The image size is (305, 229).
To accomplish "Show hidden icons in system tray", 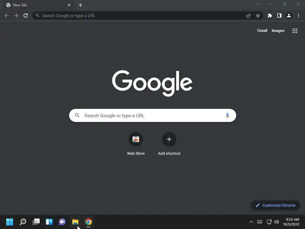I will [251, 222].
